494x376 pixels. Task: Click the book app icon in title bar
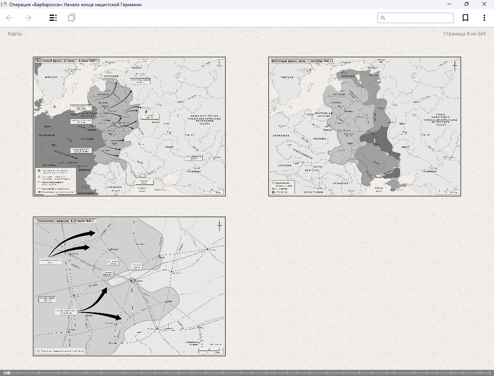4,5
